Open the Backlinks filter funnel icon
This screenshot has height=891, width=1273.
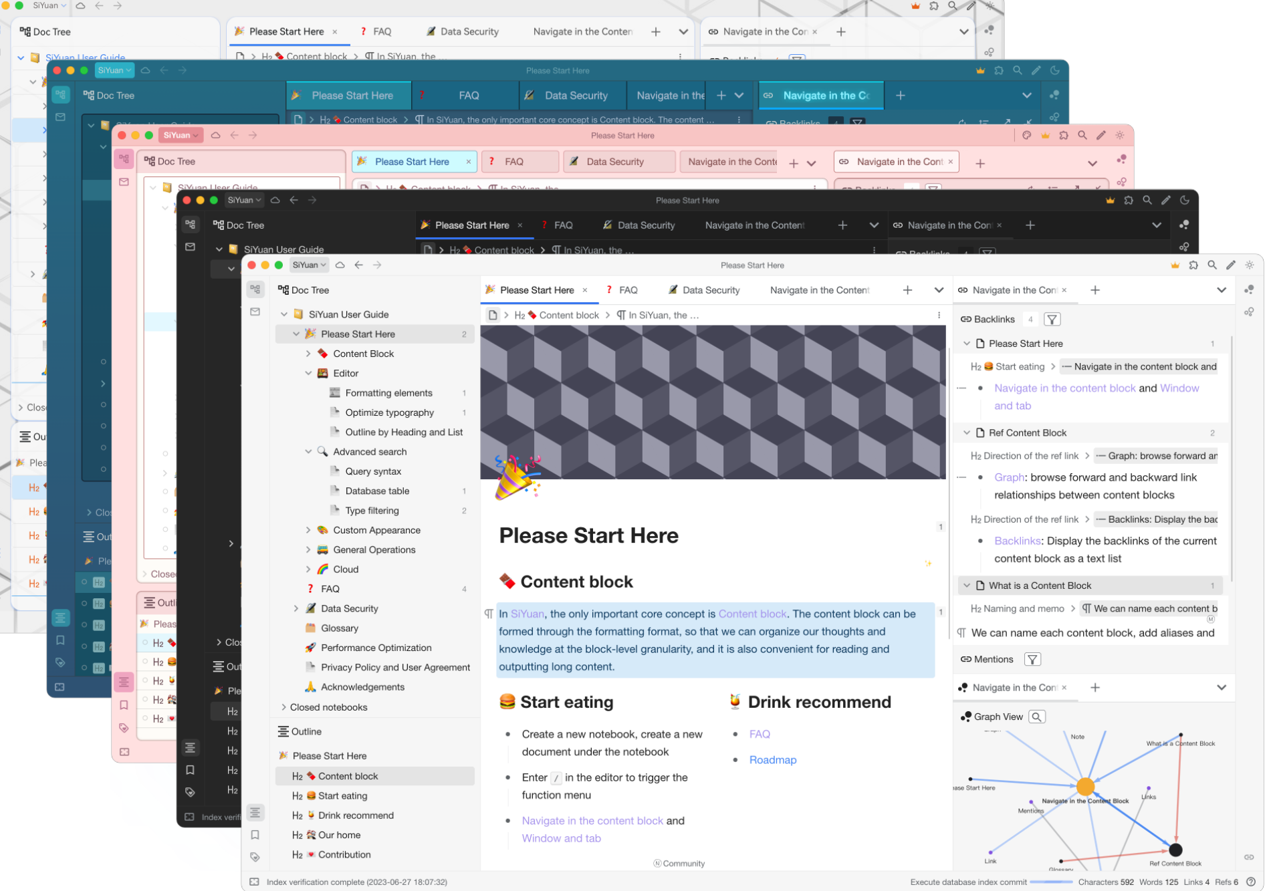coord(1052,320)
